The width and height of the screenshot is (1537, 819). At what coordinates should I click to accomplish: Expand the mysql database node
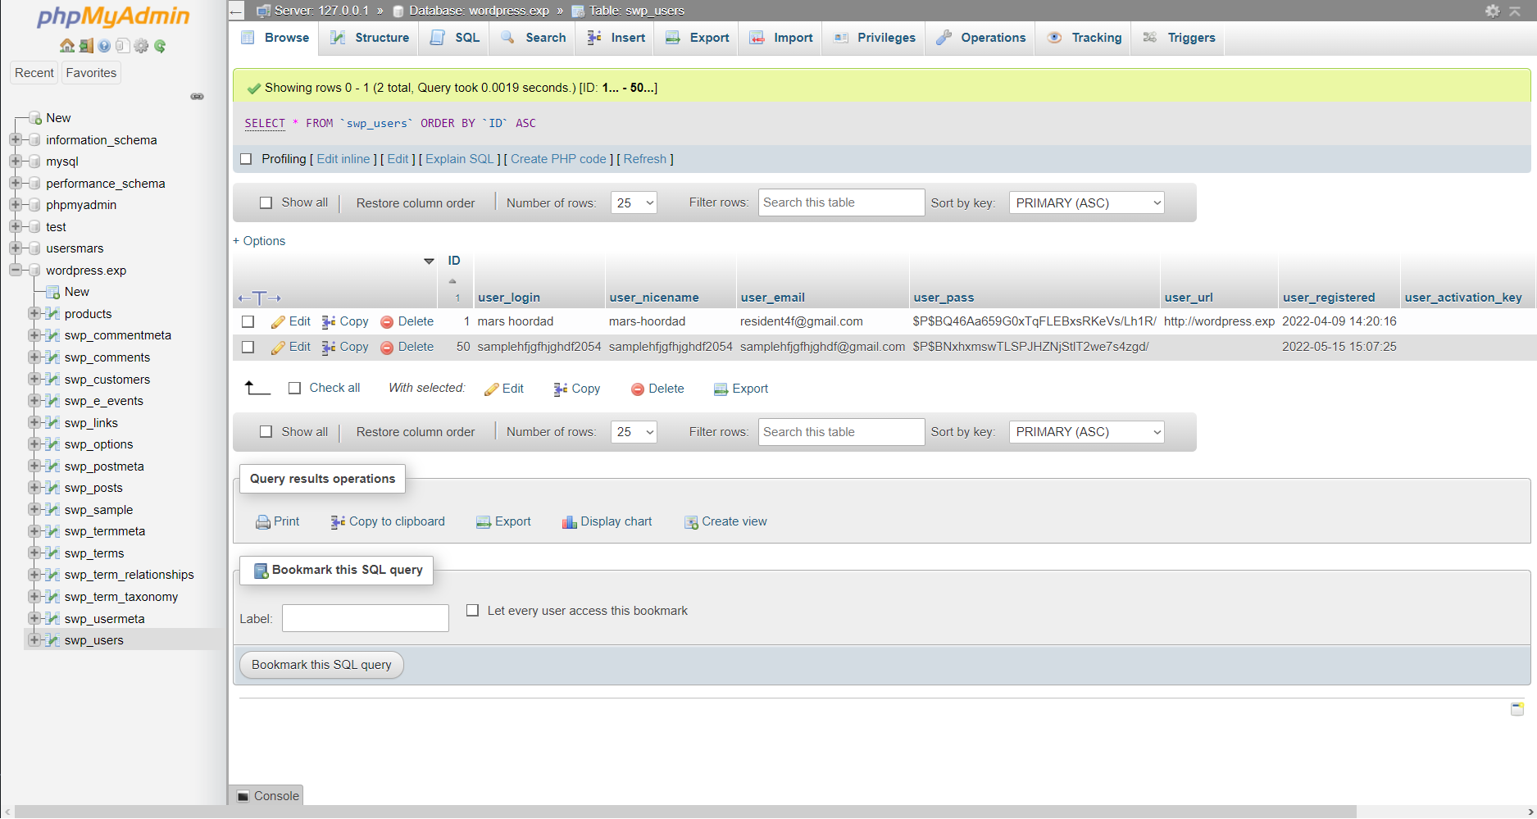coord(16,162)
